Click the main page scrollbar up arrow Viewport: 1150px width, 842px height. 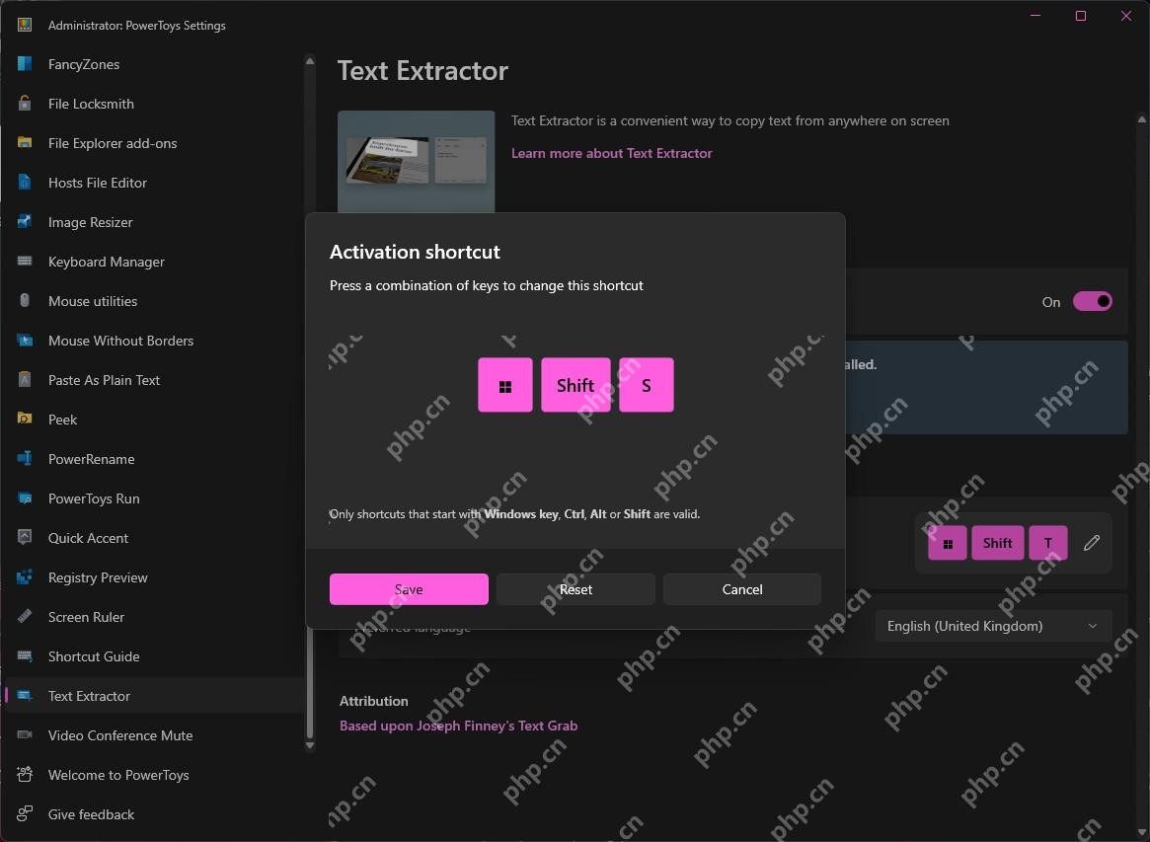point(1142,118)
